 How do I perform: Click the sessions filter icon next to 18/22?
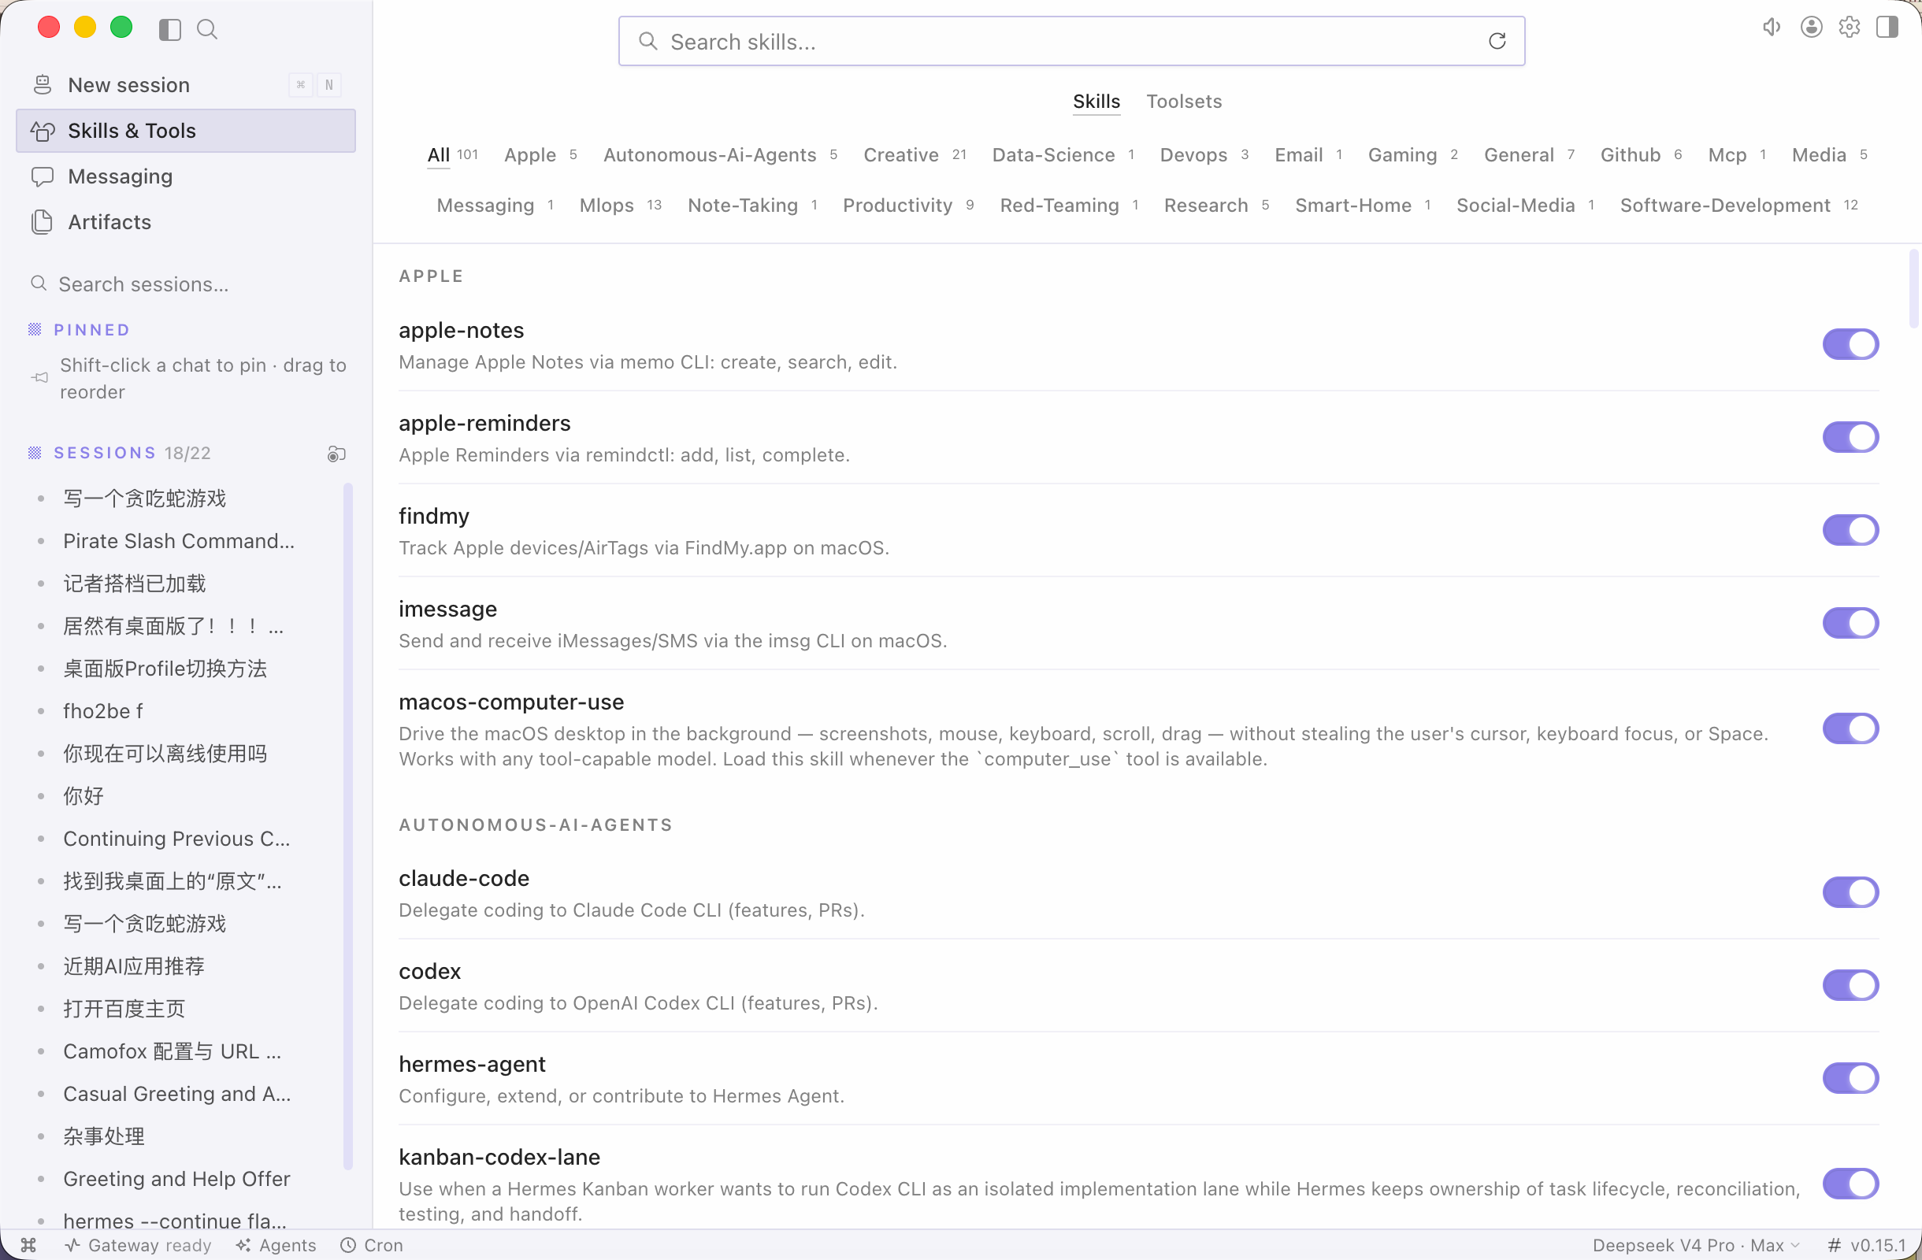coord(337,454)
